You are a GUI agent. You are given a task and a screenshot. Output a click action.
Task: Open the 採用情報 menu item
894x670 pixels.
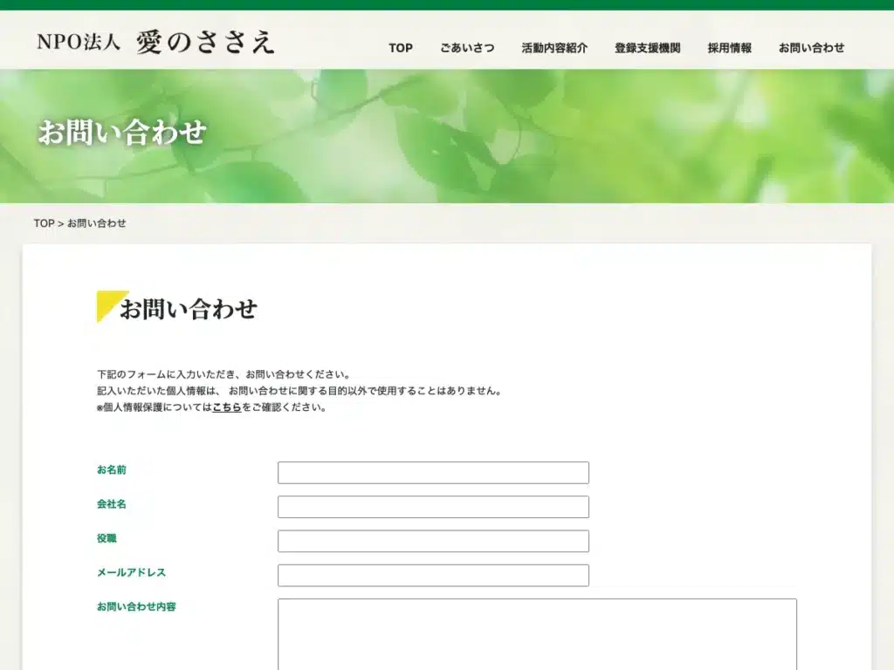pos(729,48)
